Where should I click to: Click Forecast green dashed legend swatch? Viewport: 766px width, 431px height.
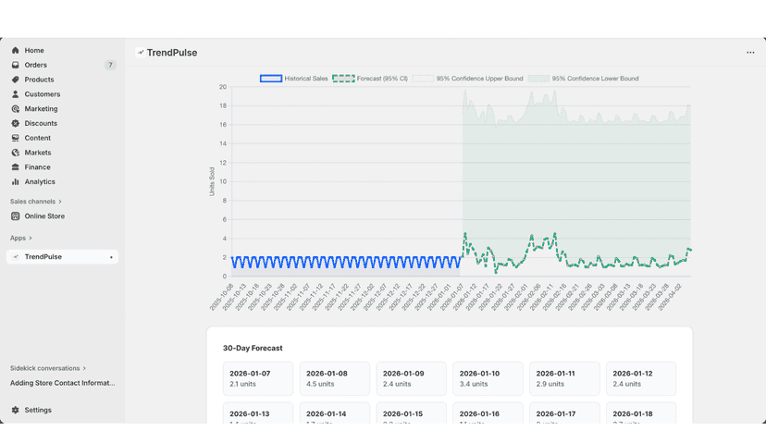343,79
